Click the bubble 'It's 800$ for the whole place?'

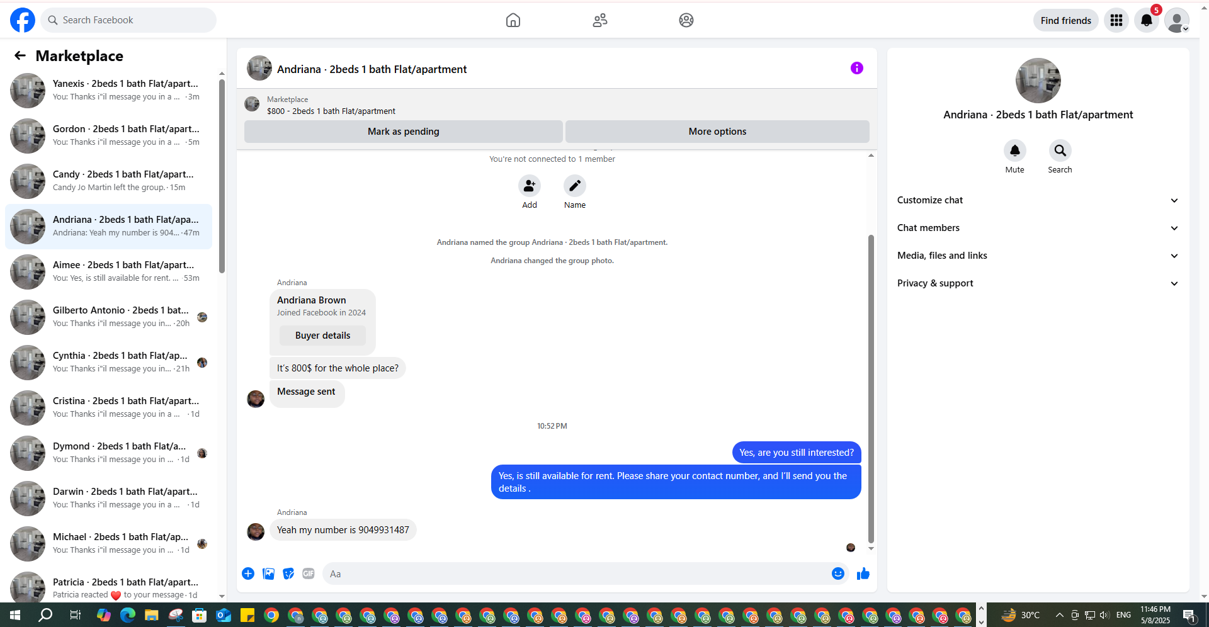click(338, 368)
